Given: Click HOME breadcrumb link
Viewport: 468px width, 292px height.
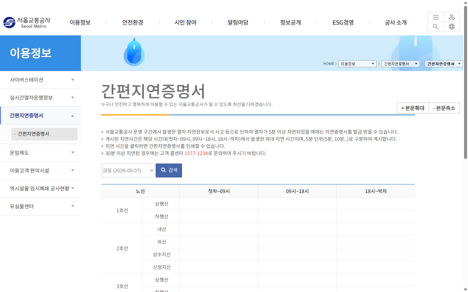Looking at the screenshot, I should pos(329,64).
